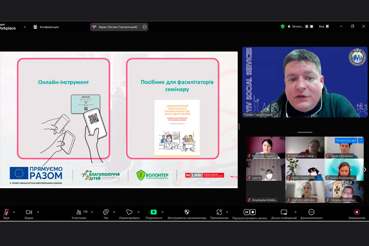Show next page of participant video tiles

[x=365, y=169]
